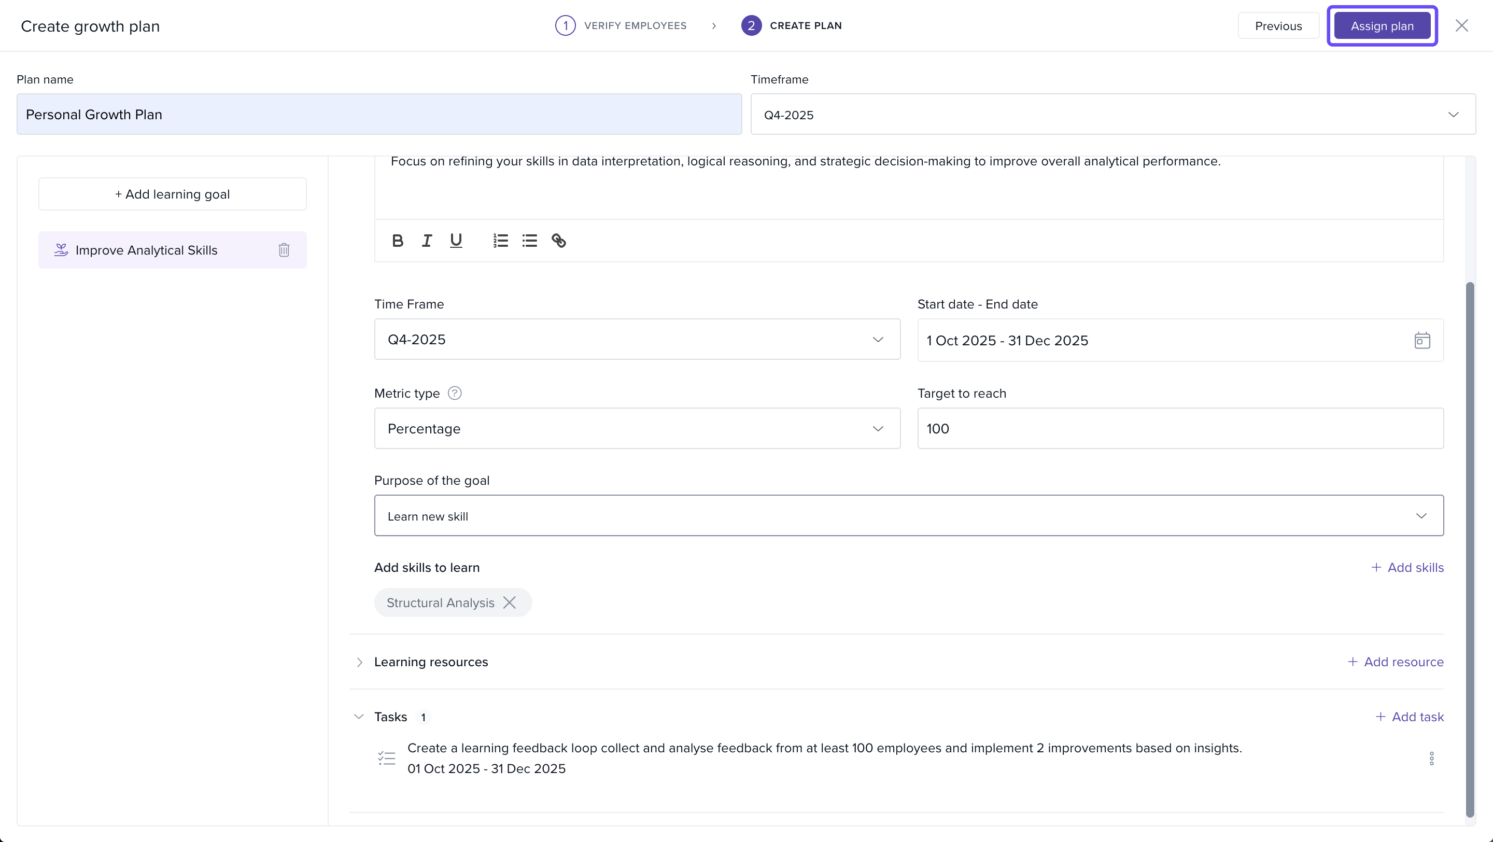Collapse the Tasks section

pyautogui.click(x=359, y=717)
